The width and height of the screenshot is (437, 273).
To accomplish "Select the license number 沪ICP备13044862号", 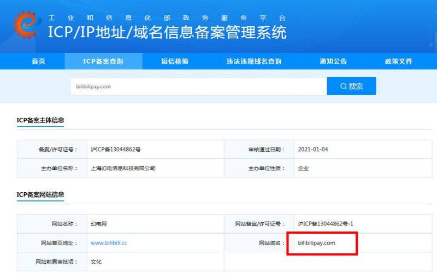I will (116, 150).
